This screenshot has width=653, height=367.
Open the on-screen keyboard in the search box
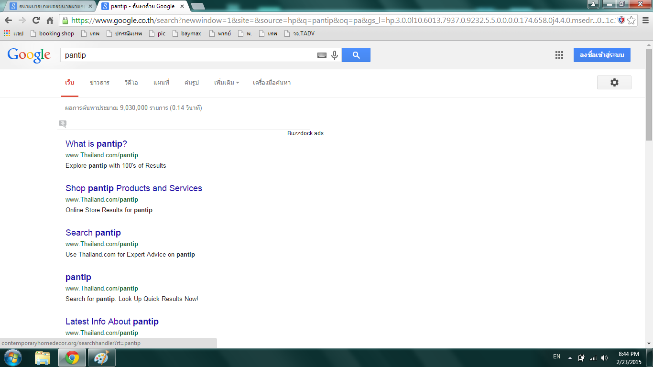point(322,55)
